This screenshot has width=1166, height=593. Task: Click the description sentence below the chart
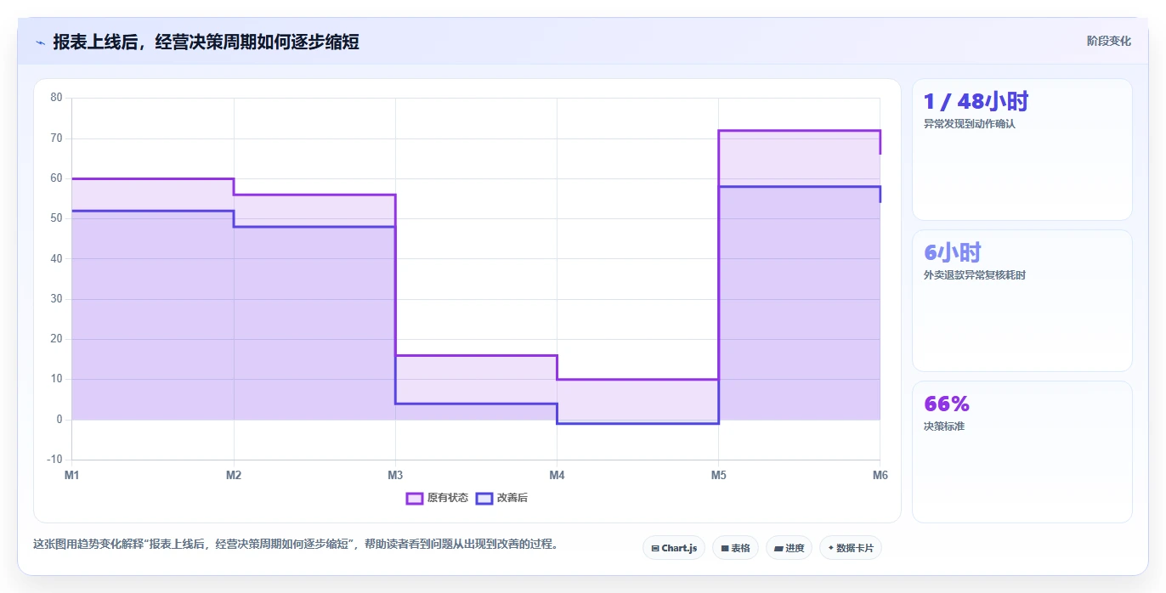pyautogui.click(x=296, y=544)
